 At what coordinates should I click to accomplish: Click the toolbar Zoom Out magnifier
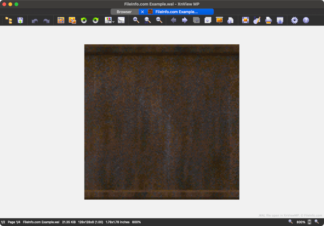pyautogui.click(x=159, y=20)
